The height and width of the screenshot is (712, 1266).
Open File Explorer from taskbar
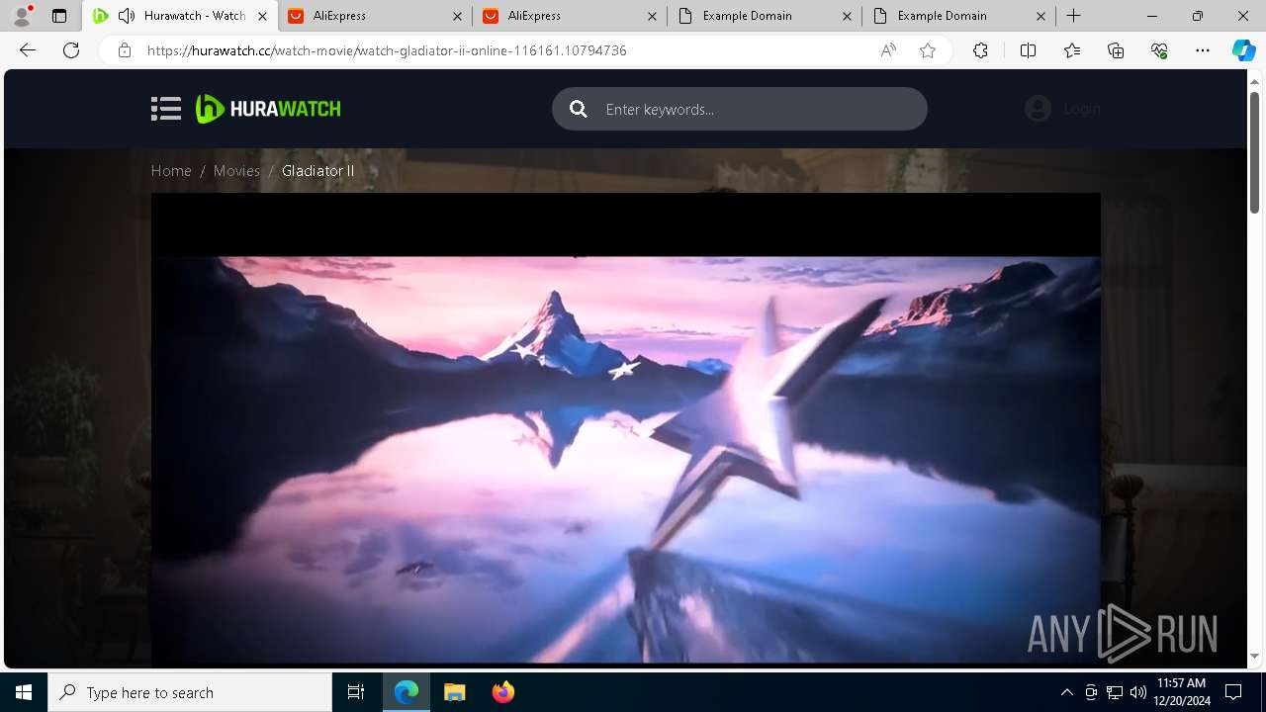tap(454, 692)
